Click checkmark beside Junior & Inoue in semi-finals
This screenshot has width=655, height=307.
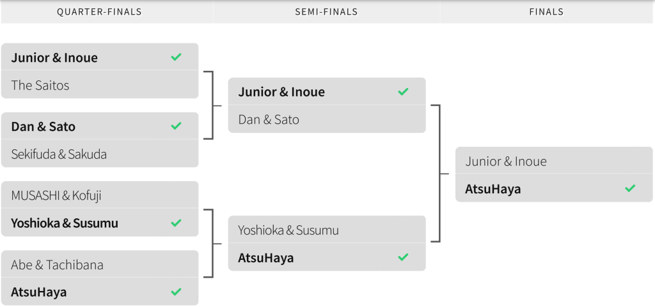[x=403, y=92]
